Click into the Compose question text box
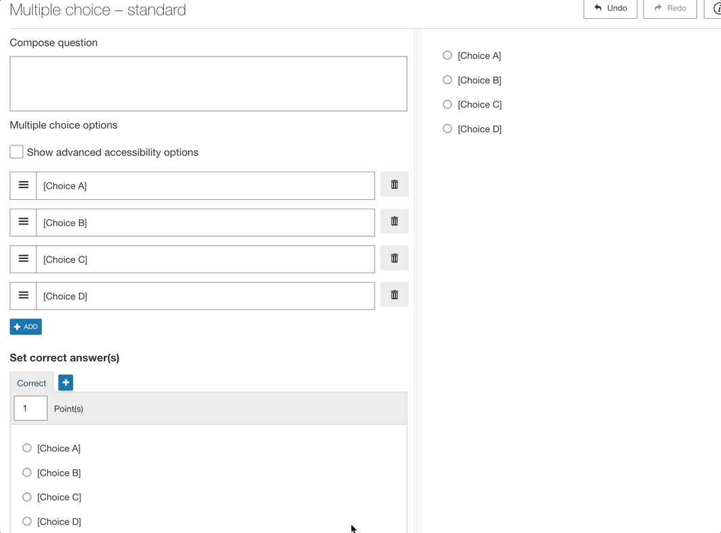This screenshot has height=533, width=721. click(208, 83)
